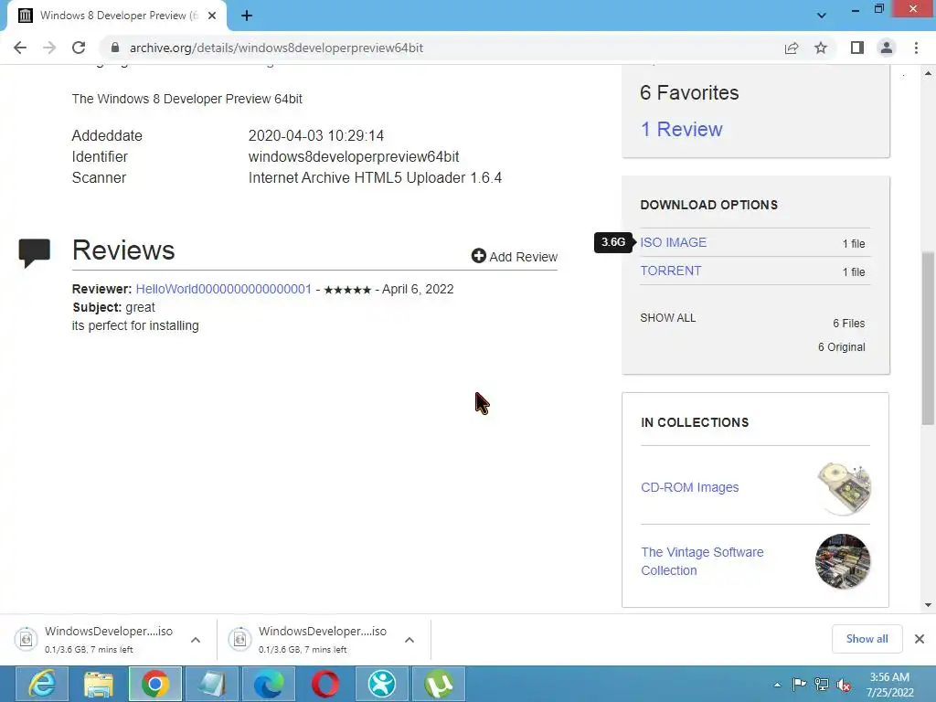Click the Vintage Software Collection thumbnail
Image resolution: width=936 pixels, height=702 pixels.
pos(843,561)
